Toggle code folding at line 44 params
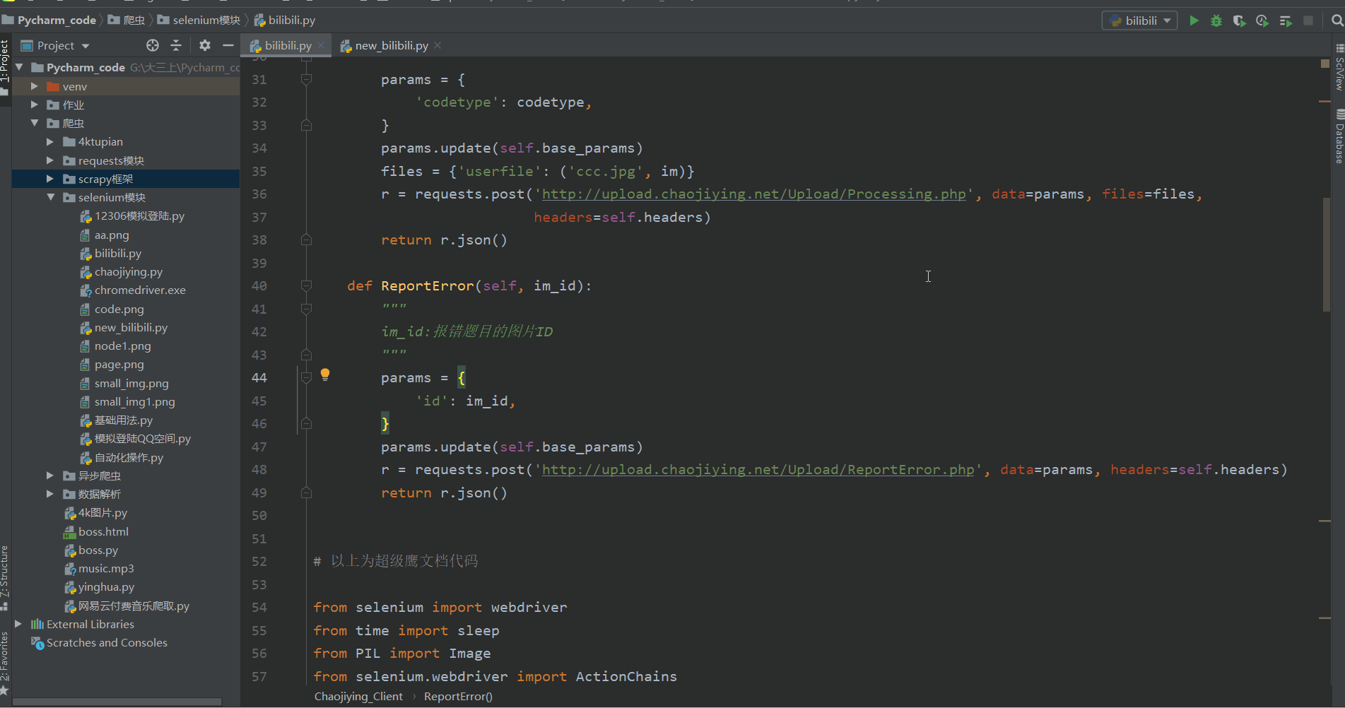 [x=306, y=377]
